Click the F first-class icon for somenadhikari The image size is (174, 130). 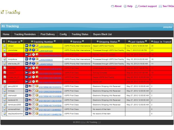pyautogui.click(x=33, y=109)
